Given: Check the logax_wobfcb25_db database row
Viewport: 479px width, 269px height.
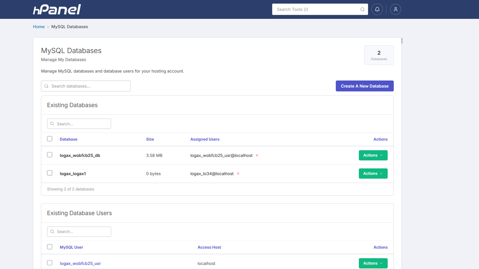Looking at the screenshot, I should point(50,155).
